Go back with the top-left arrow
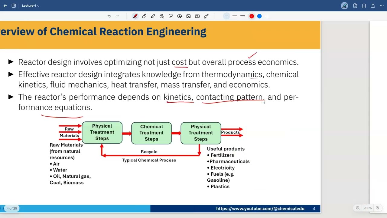The image size is (387, 218). (x=5, y=5)
